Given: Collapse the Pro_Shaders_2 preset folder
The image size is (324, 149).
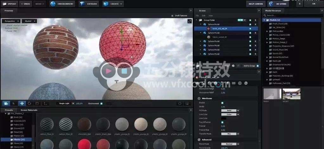Looking at the screenshot, I should [x=6, y=114].
